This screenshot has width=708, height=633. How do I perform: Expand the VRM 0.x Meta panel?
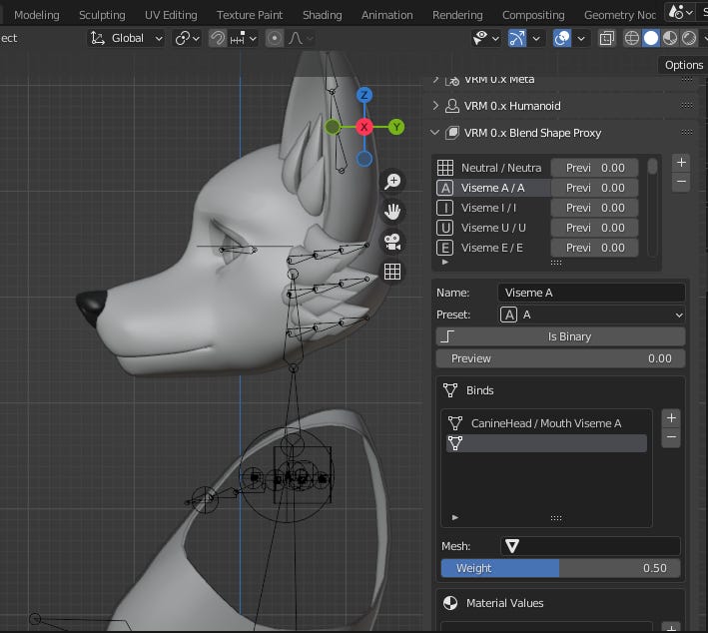coord(435,80)
